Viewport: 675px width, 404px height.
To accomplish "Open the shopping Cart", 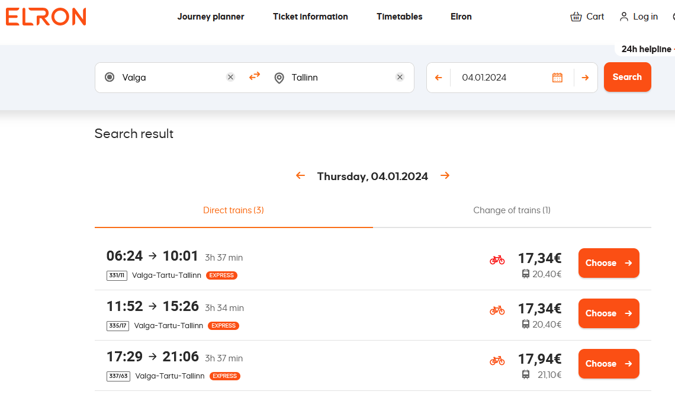I will (587, 17).
